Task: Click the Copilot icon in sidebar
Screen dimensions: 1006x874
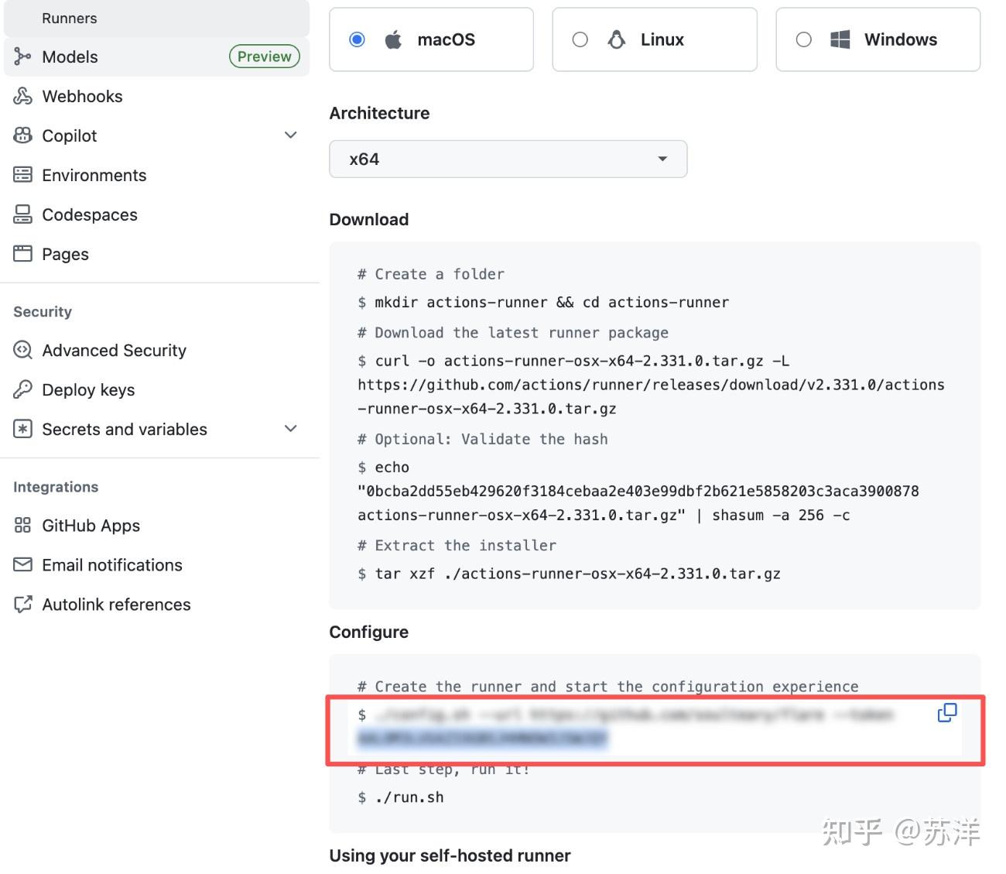Action: (22, 135)
